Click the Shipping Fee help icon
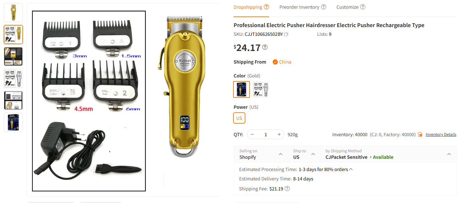 [x=287, y=188]
